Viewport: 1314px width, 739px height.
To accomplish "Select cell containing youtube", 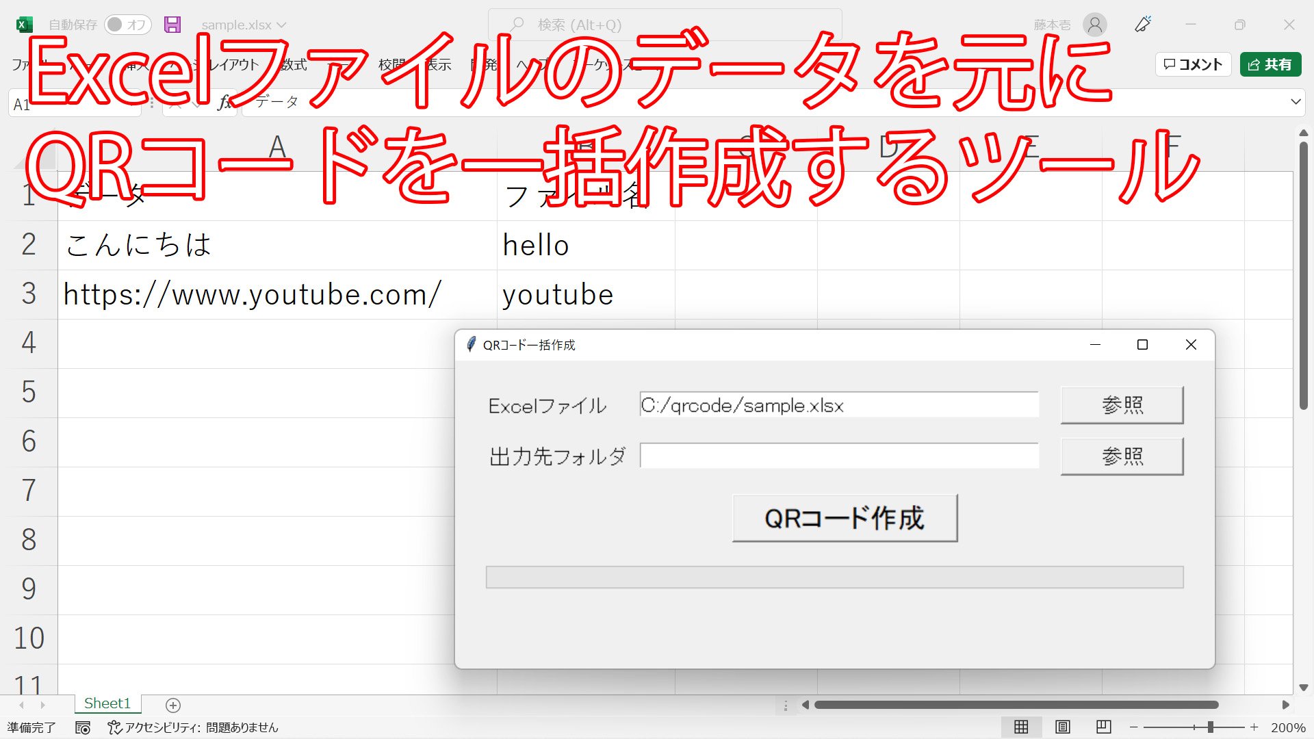I will (586, 294).
